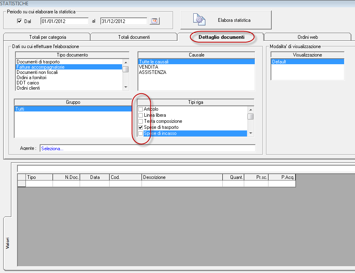The image size is (355, 273).
Task: Toggle the Dal period checkbox
Action: pos(19,21)
